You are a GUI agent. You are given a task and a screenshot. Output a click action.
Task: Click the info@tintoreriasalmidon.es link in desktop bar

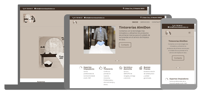pyautogui.click(x=45, y=9)
